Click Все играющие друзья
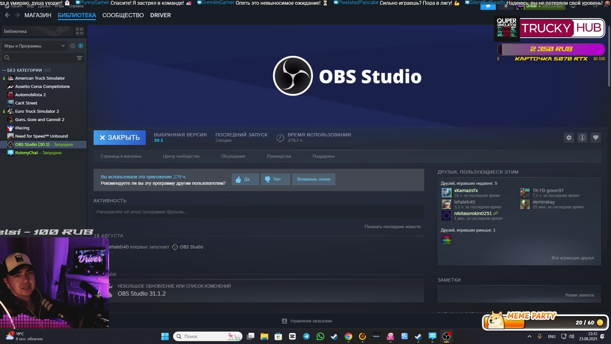The height and width of the screenshot is (344, 611). (572, 258)
